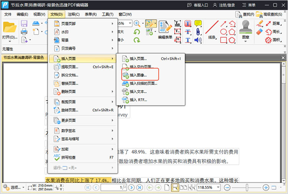Screen dimensions: 288x194
Task: Click the zoom slider handle in status bar
Action: [247, 187]
